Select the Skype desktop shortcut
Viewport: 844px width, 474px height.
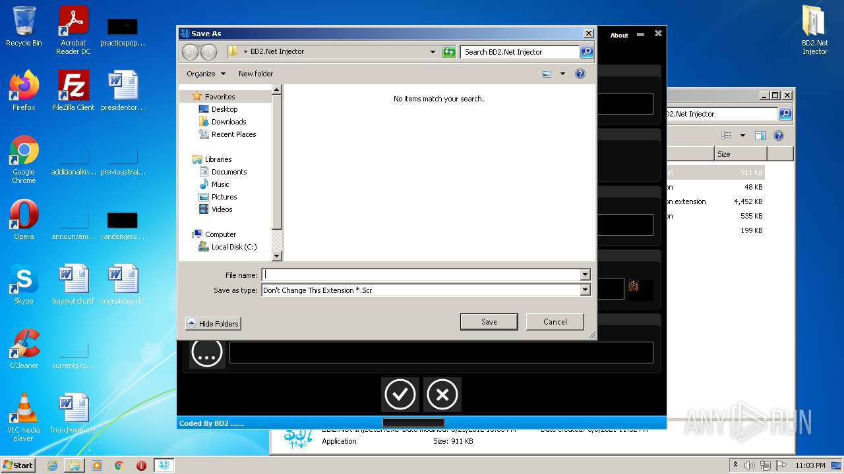[x=24, y=284]
